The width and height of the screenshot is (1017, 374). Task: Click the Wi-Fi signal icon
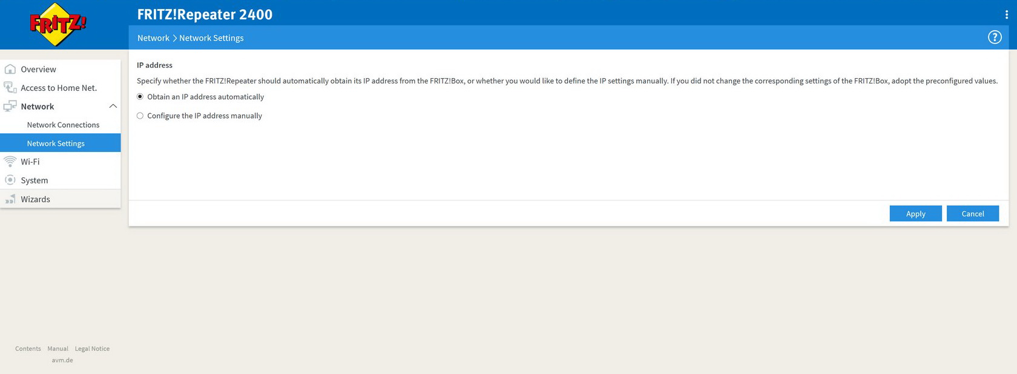point(10,162)
